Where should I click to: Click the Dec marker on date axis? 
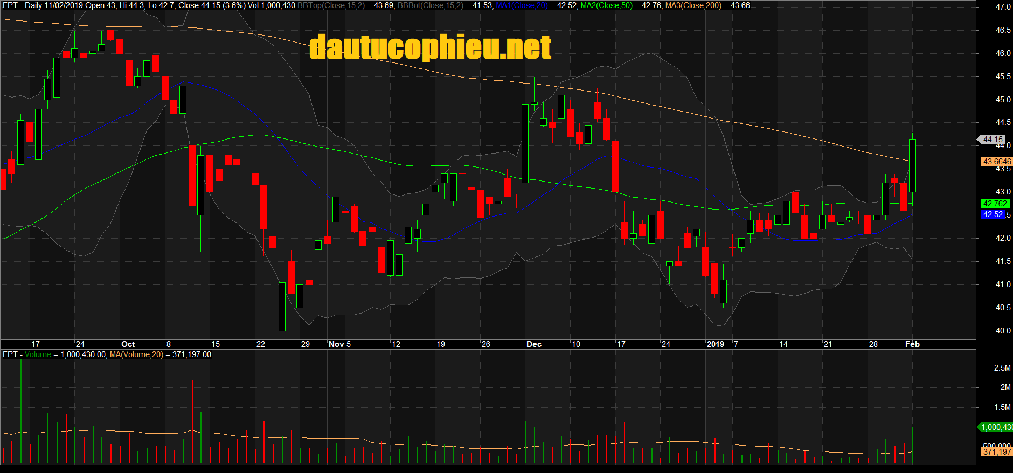click(534, 344)
